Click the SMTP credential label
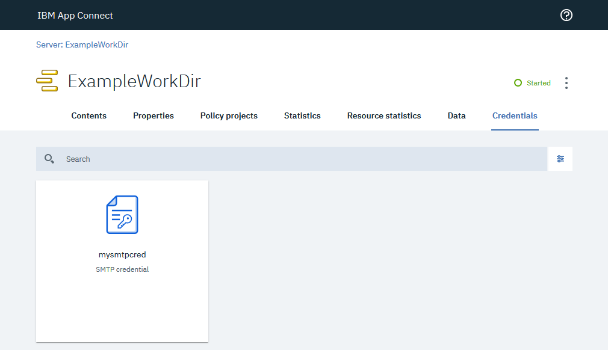The width and height of the screenshot is (608, 350). (122, 269)
